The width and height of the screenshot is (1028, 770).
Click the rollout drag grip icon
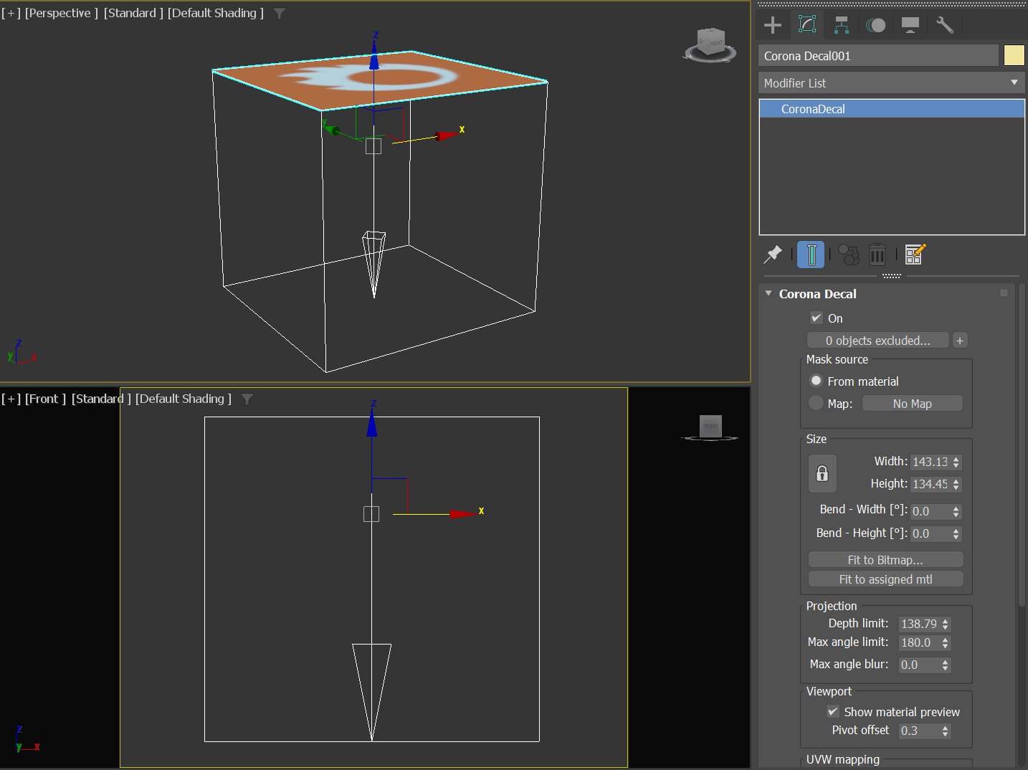[x=1004, y=293]
